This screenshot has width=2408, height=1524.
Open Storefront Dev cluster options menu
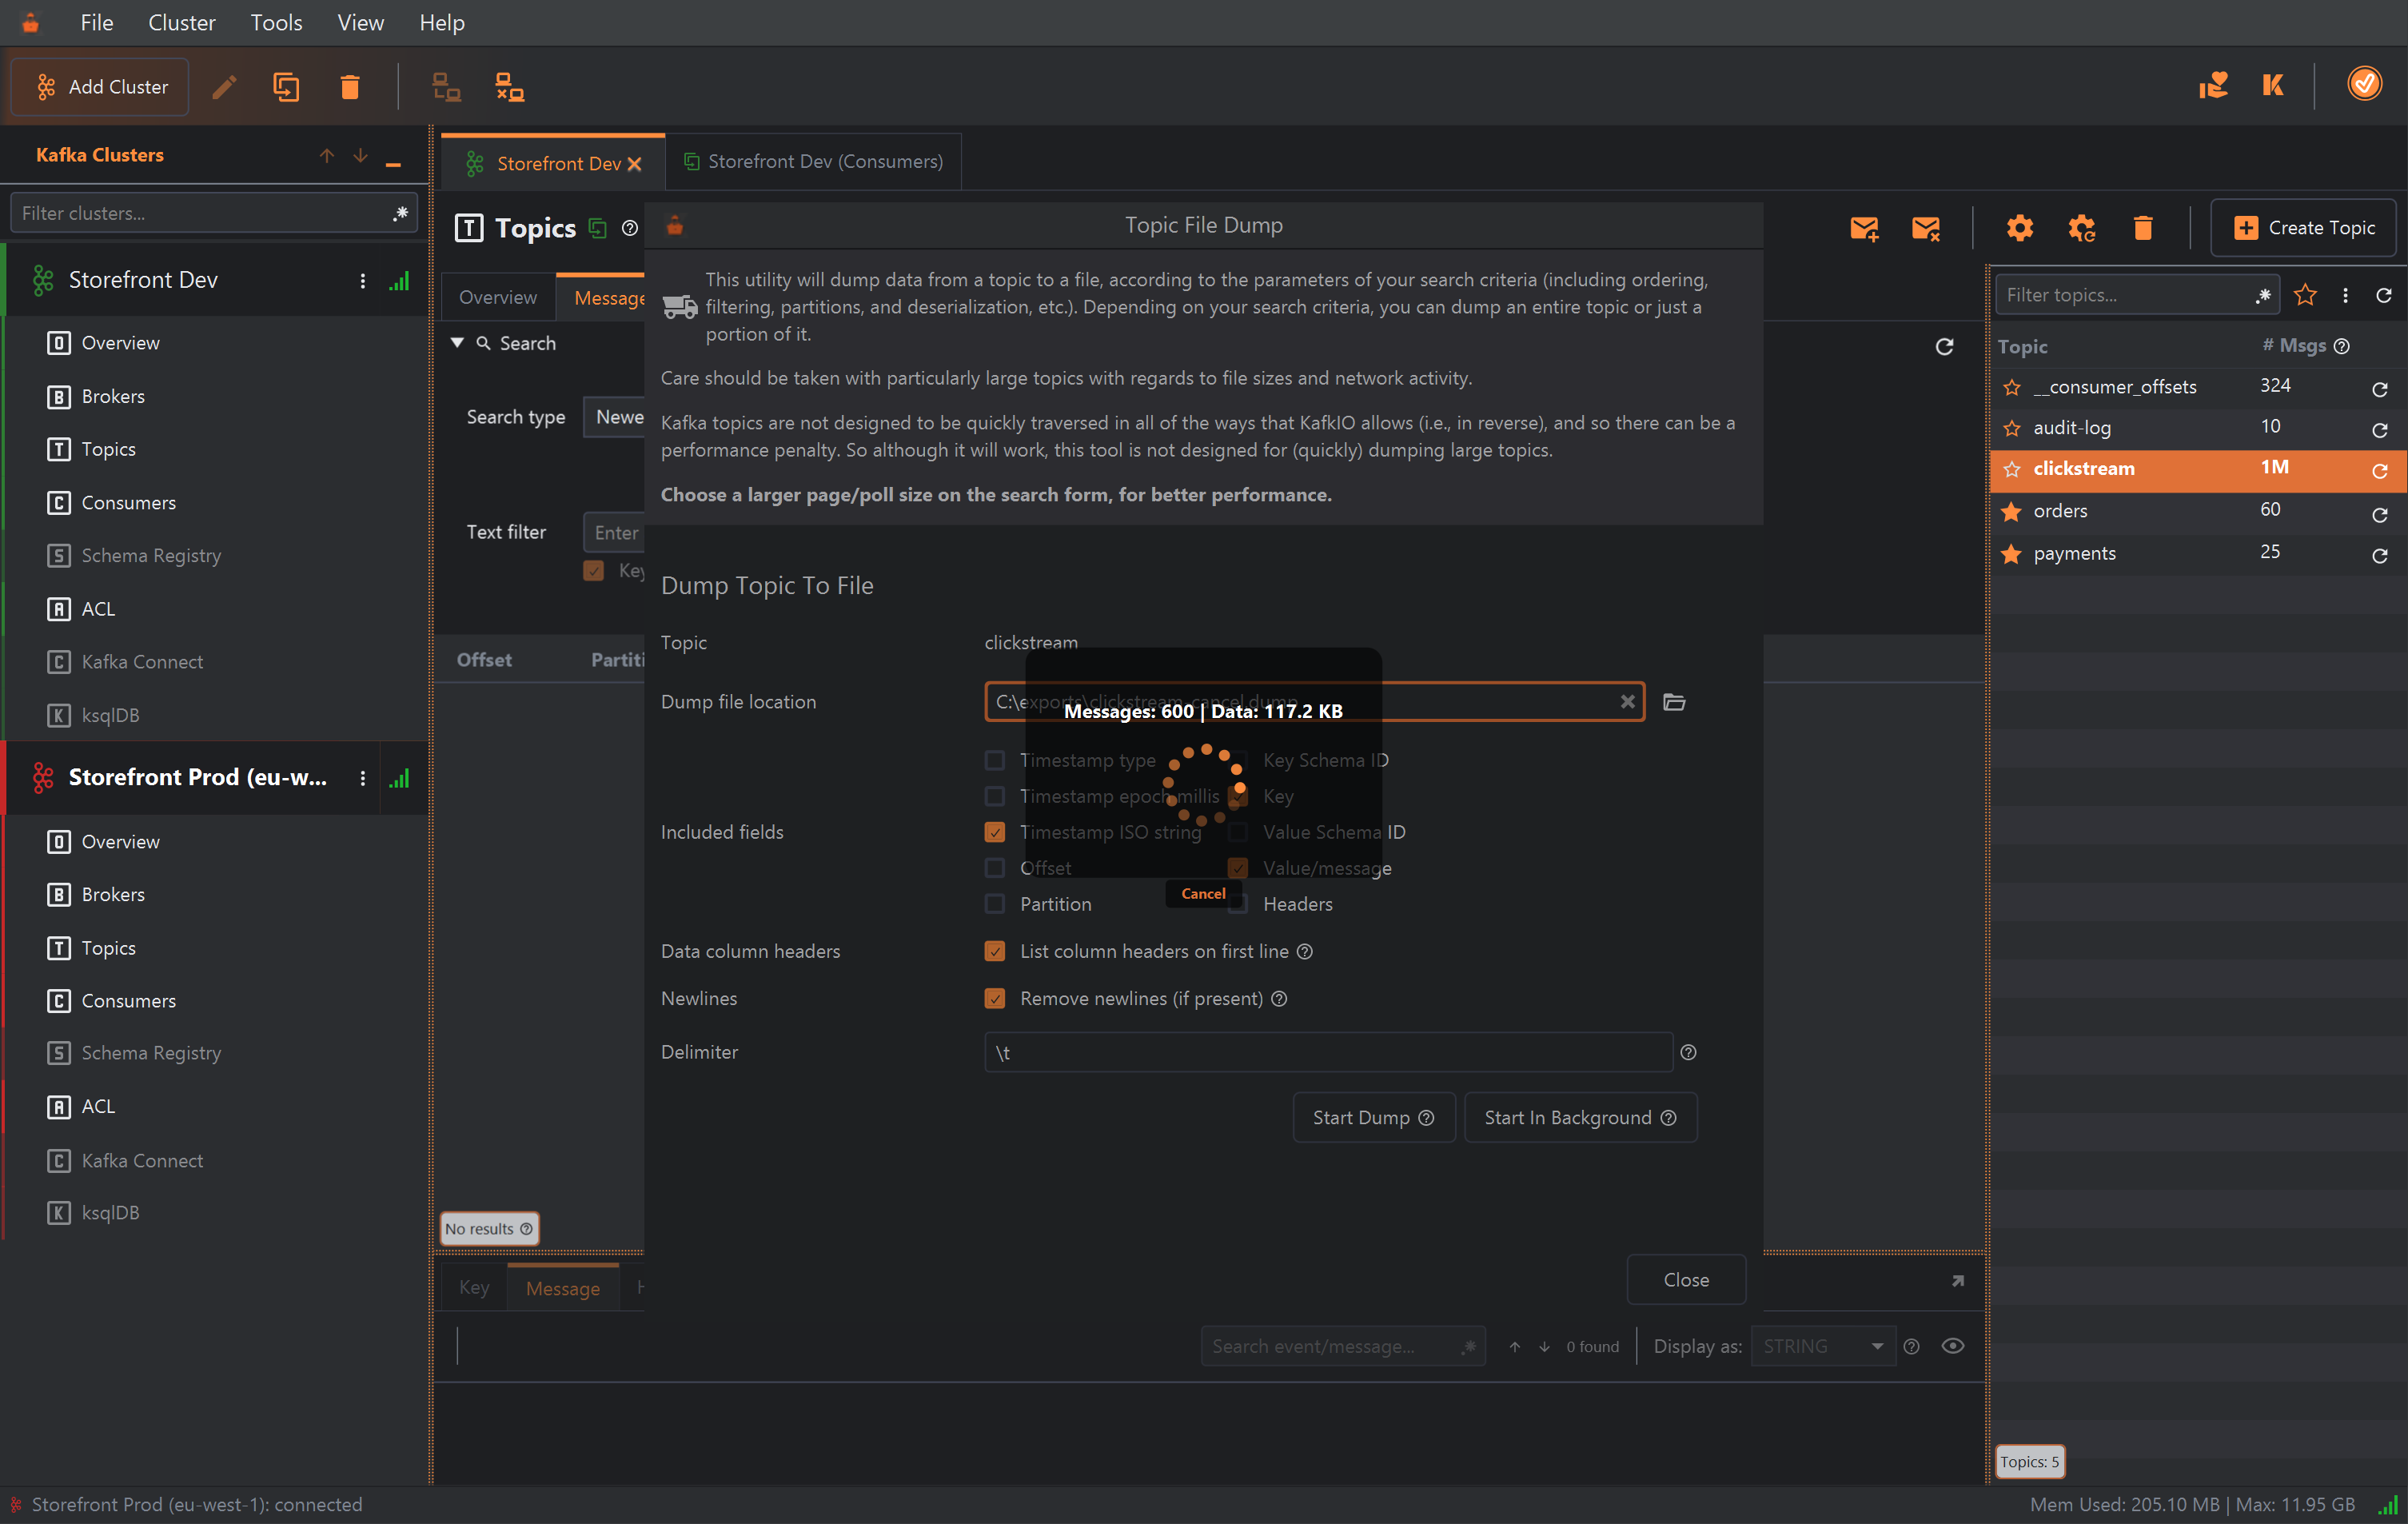click(363, 281)
